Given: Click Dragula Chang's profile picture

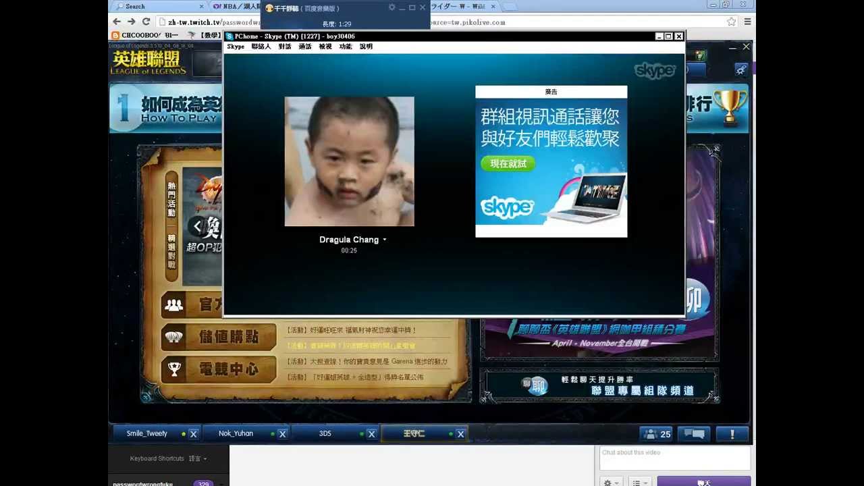Looking at the screenshot, I should coord(349,161).
